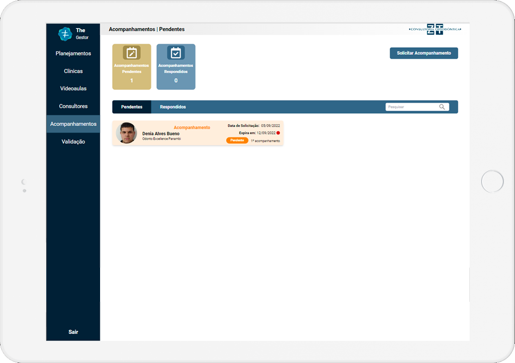
Task: Navigate to Consultores in the sidebar
Action: coord(73,106)
